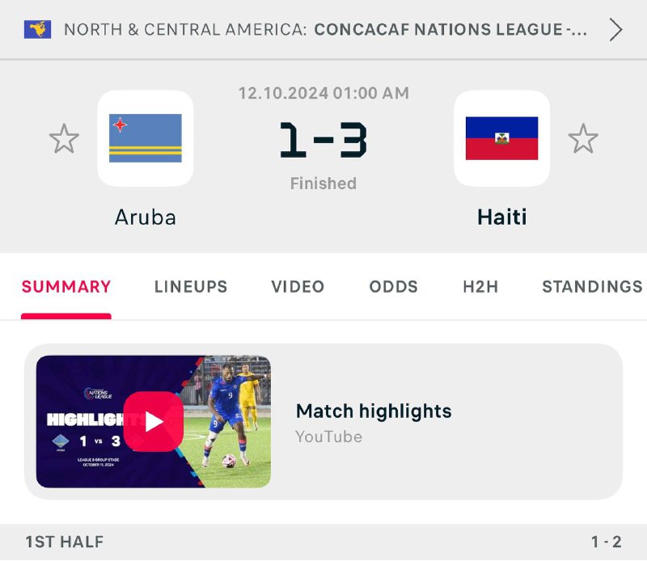Image resolution: width=647 pixels, height=561 pixels.
Task: Expand league details with the chevron arrow
Action: [x=616, y=30]
